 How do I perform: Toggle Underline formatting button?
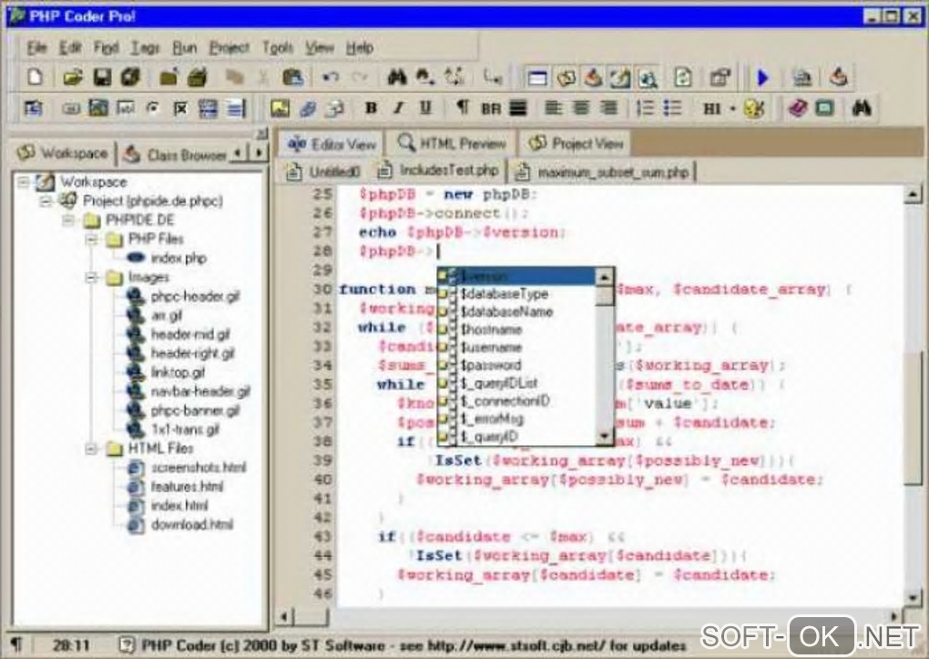pos(425,108)
